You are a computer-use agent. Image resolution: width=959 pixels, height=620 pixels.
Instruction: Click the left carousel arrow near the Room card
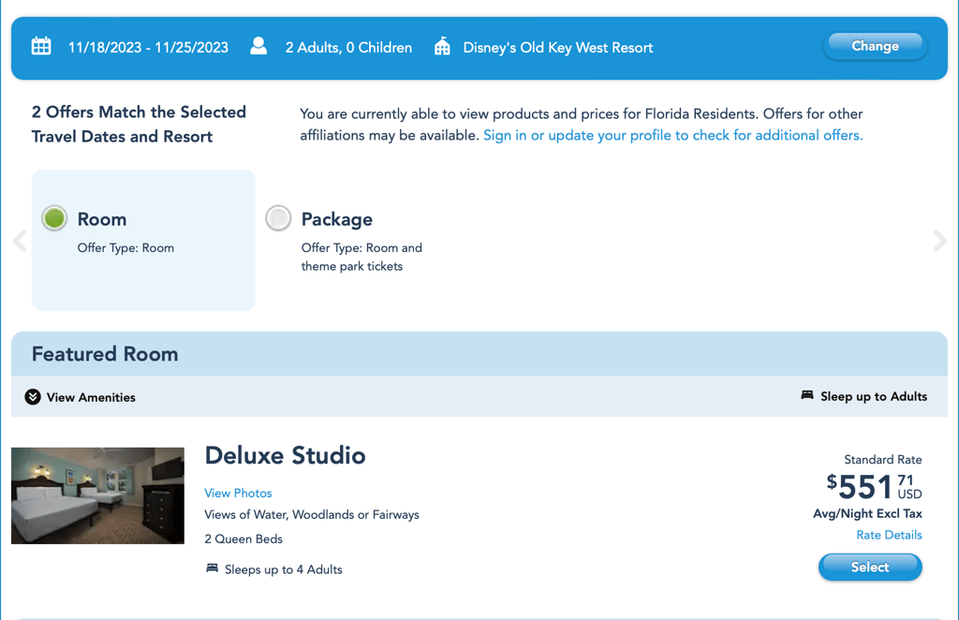[19, 241]
